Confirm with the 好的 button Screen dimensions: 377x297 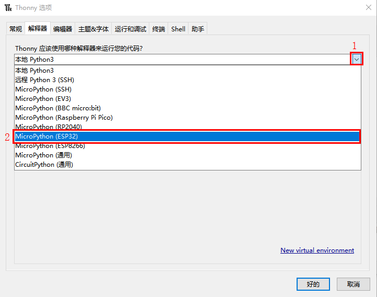(x=313, y=284)
